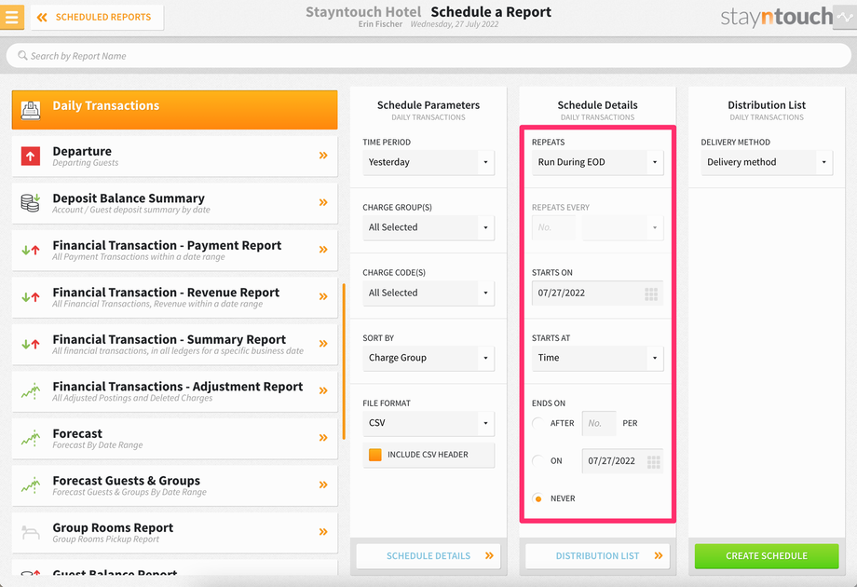Open the Starts At time dropdown

[597, 358]
